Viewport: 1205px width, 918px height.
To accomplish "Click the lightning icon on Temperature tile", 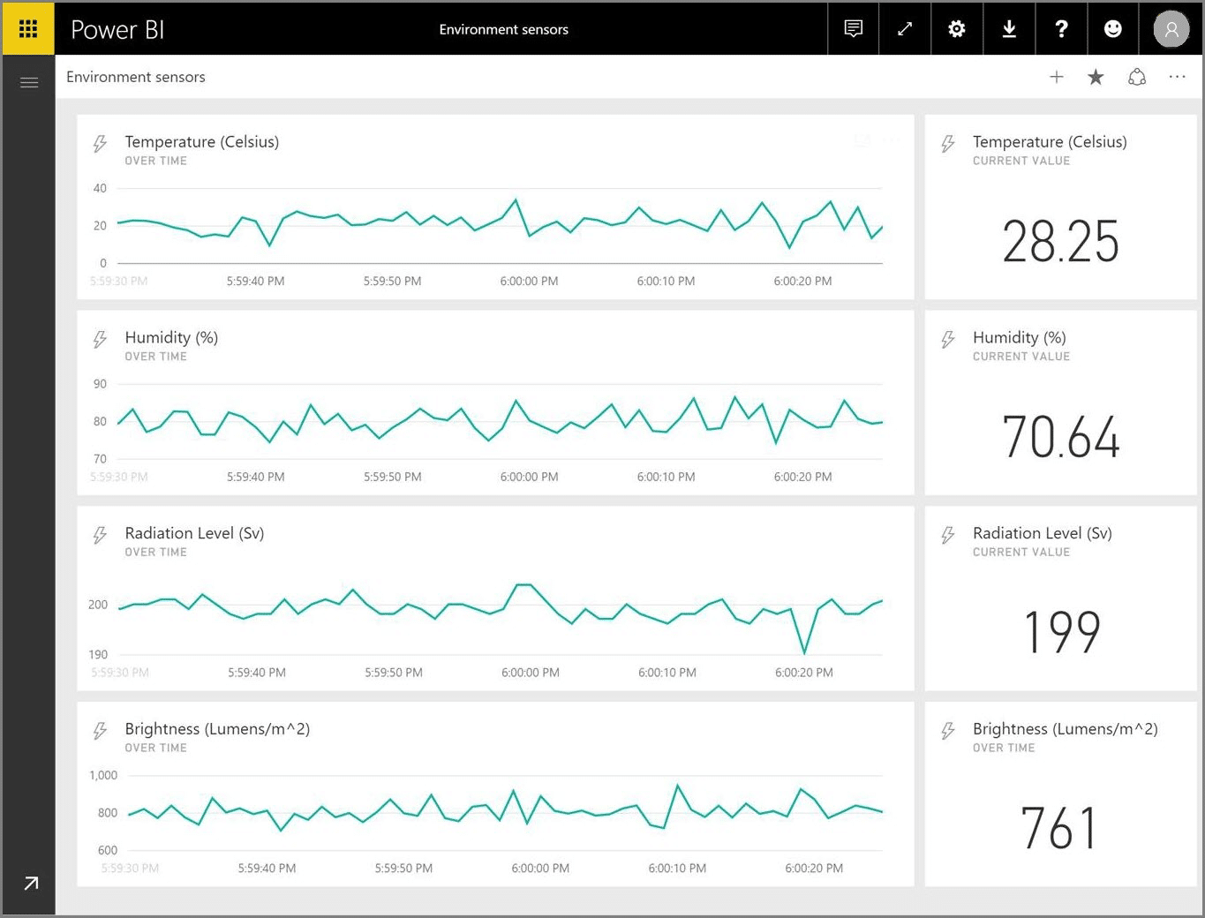I will pyautogui.click(x=99, y=142).
